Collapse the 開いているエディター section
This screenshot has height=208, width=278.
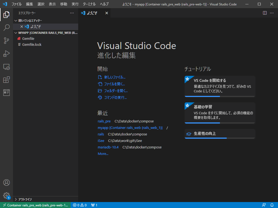46,21
